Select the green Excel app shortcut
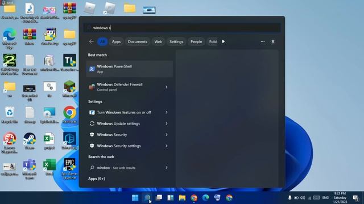This screenshot has height=204, width=364. coord(49,167)
